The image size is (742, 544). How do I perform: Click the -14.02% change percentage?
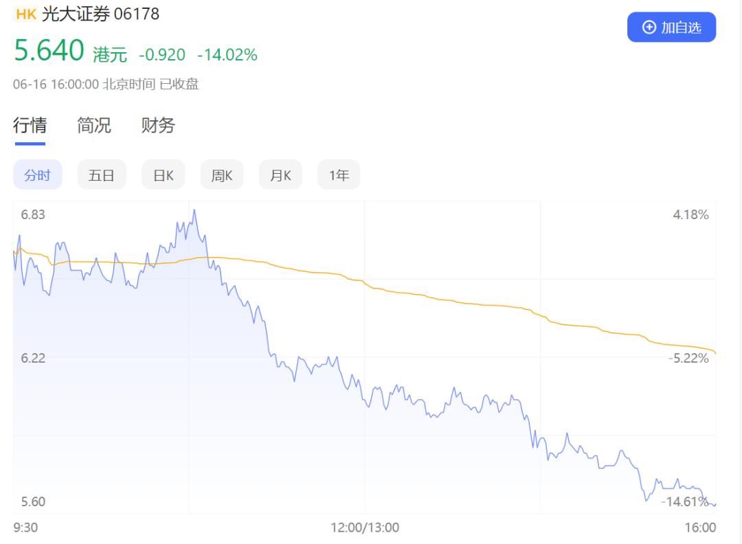click(x=227, y=55)
